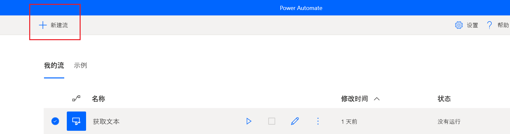Select the 获取文本 flow name
The width and height of the screenshot is (510, 134).
tap(106, 121)
